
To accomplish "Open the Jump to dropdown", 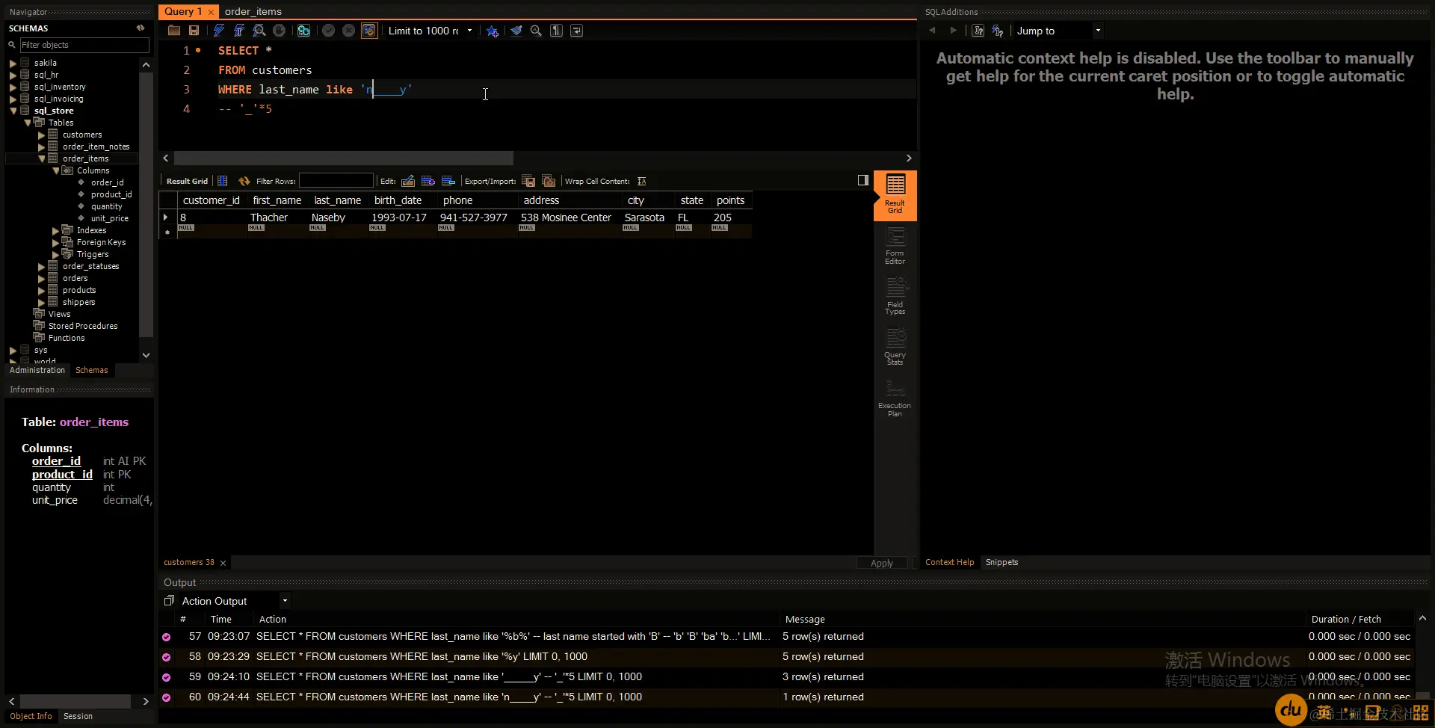I will coord(1098,31).
